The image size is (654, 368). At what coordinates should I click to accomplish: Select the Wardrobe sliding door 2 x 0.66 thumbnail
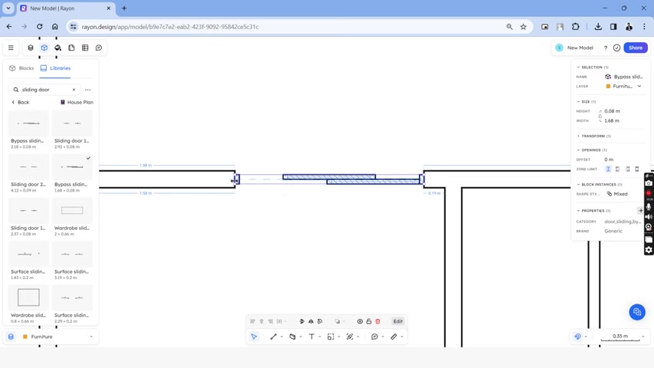72,211
